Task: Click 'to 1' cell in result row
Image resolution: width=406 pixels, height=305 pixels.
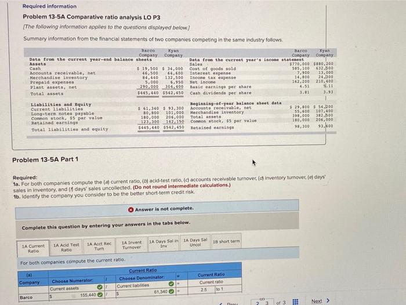Action: (x=219, y=289)
